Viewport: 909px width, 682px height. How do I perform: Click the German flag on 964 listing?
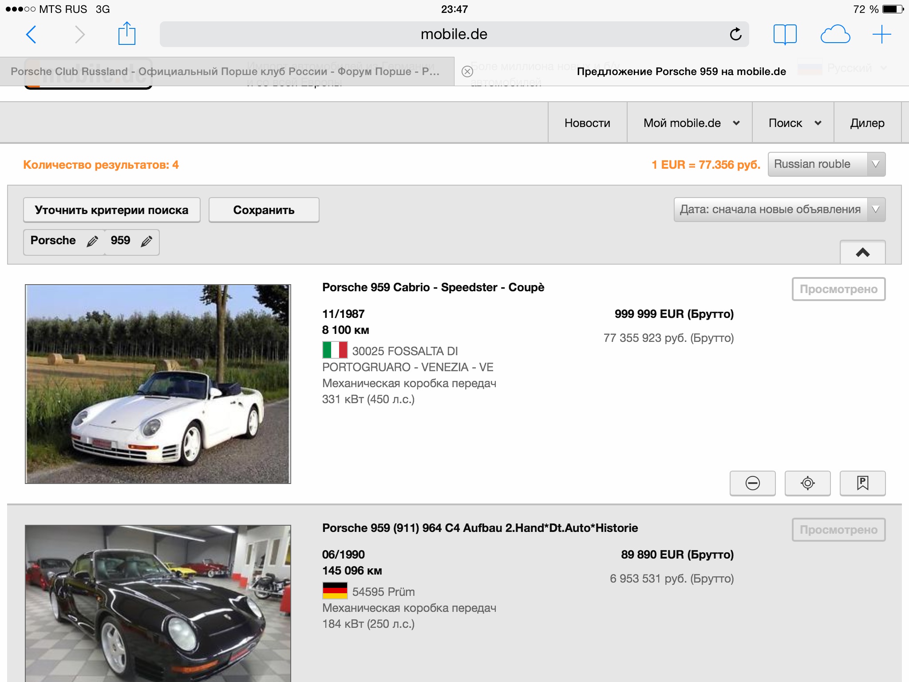coord(335,591)
